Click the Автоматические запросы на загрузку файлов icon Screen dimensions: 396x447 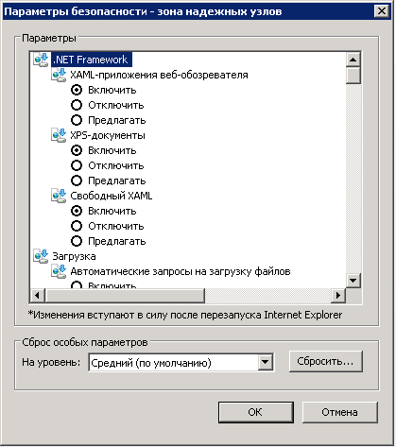pos(59,271)
